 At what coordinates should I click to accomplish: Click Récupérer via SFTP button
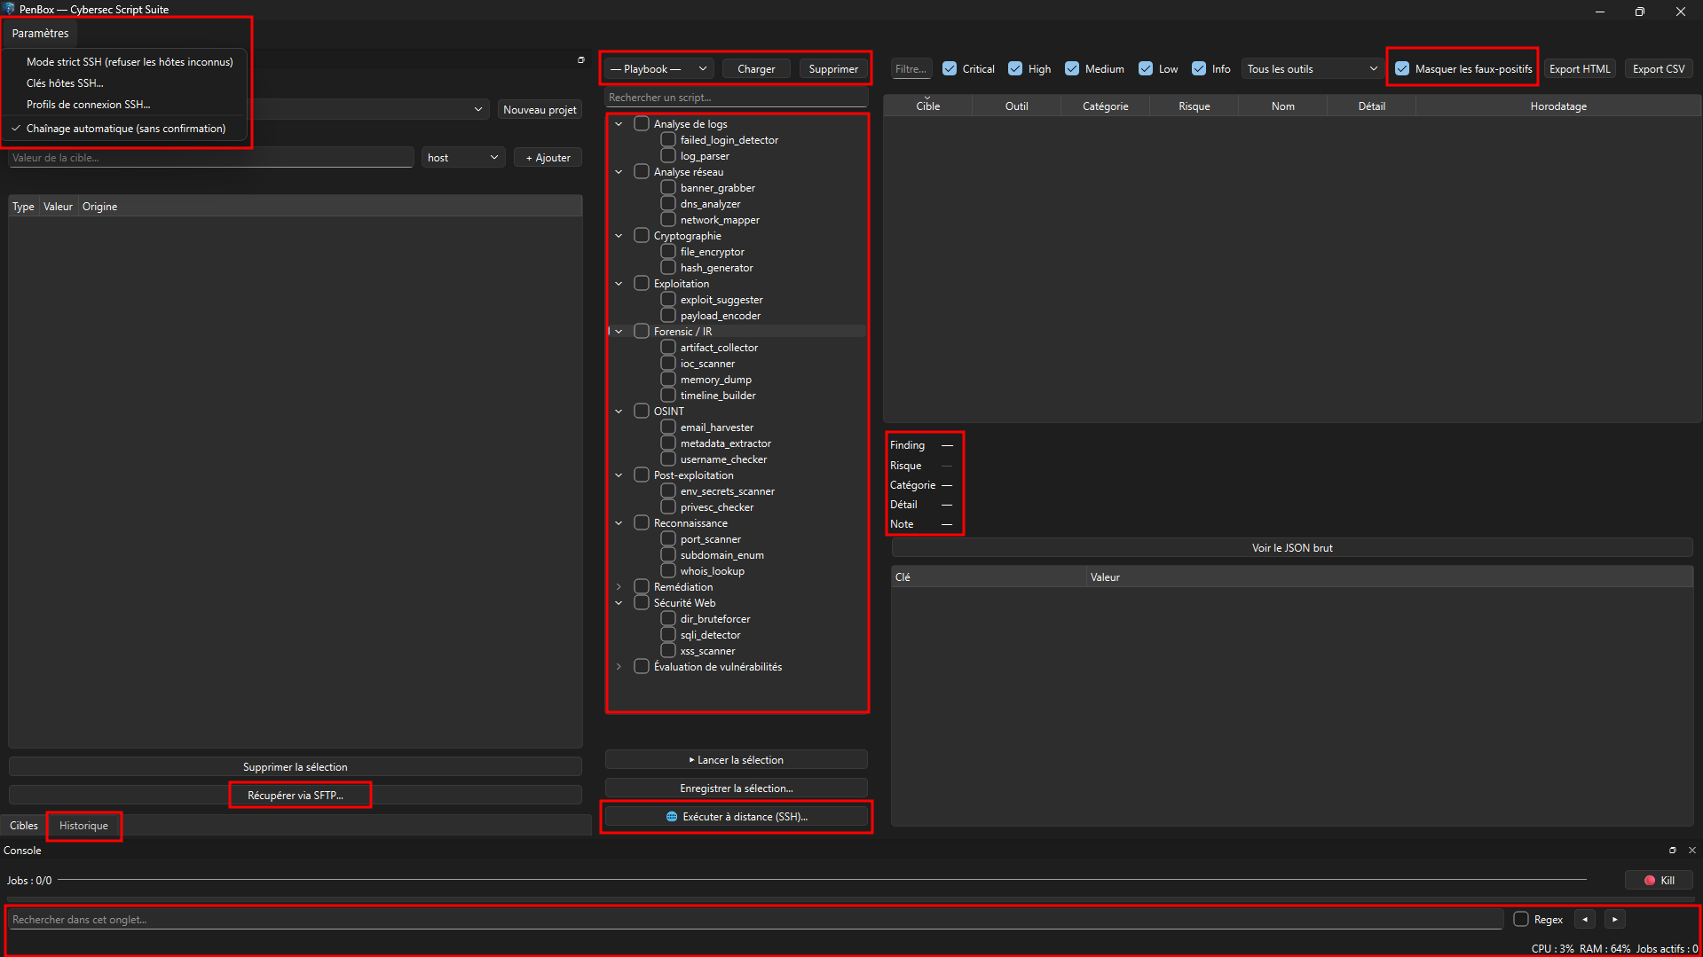tap(296, 795)
